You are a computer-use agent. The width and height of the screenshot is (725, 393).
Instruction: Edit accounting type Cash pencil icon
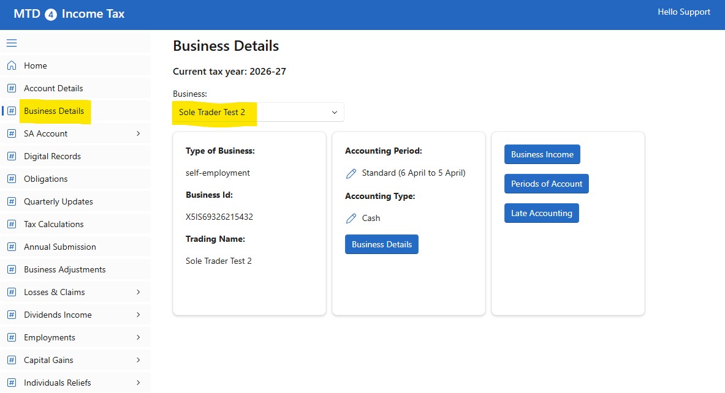(351, 219)
